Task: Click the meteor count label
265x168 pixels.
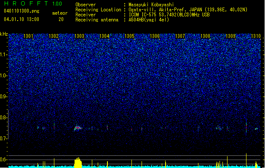Action: point(60,13)
